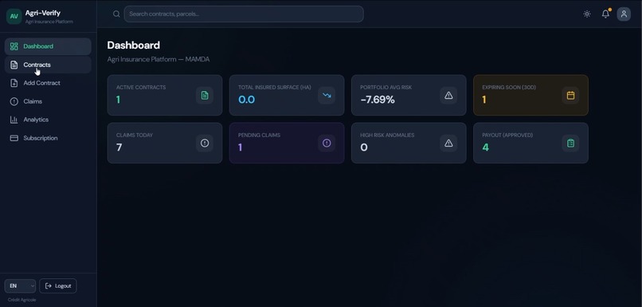This screenshot has height=307, width=642.
Task: Click the Payout Approved value 4
Action: [x=486, y=148]
